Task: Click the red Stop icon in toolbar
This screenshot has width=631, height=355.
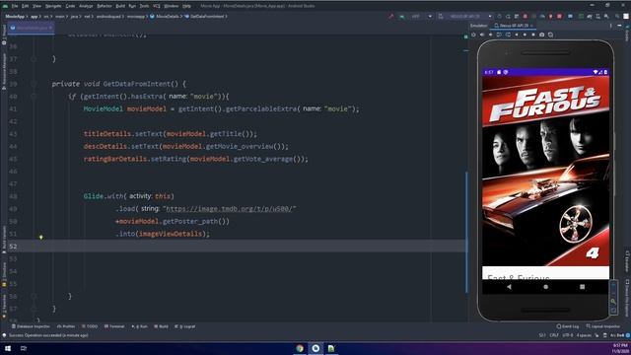Action: [x=559, y=17]
